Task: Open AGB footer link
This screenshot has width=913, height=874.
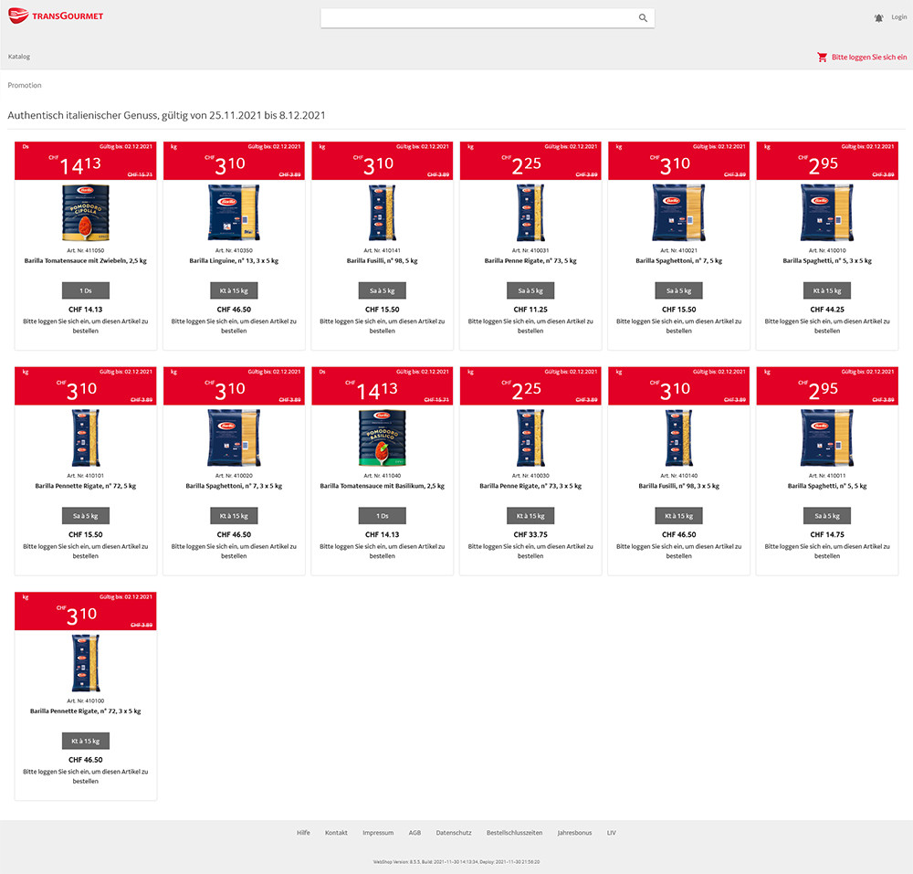Action: [x=415, y=833]
